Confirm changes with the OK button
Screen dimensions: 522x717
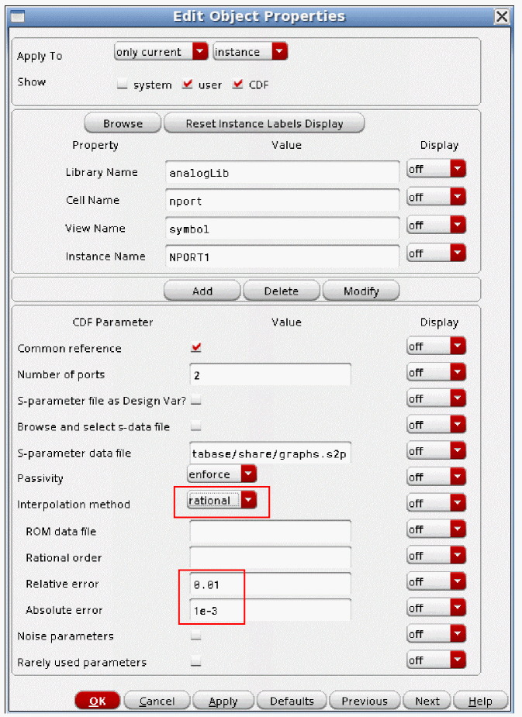coord(98,701)
